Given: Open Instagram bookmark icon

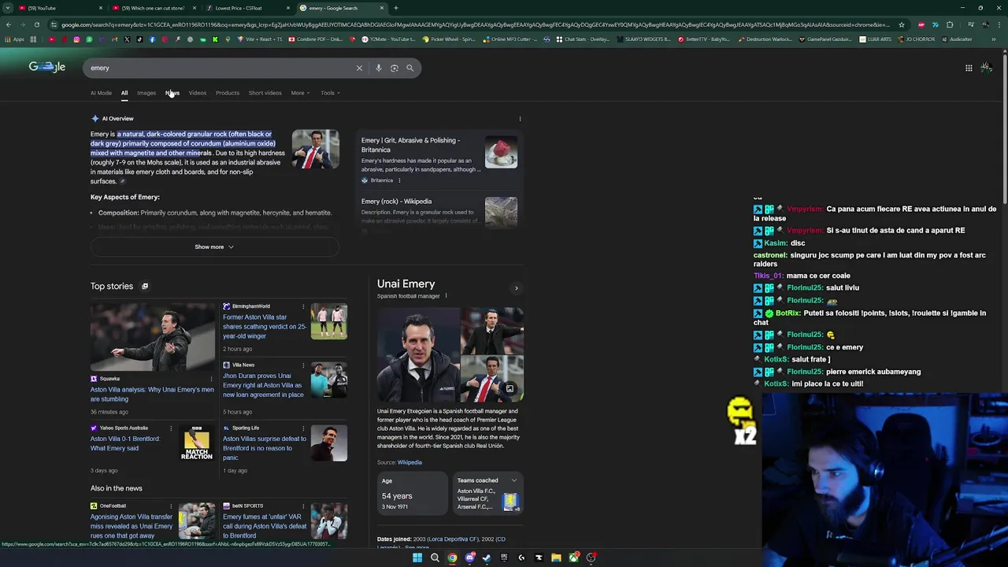Looking at the screenshot, I should [x=76, y=39].
